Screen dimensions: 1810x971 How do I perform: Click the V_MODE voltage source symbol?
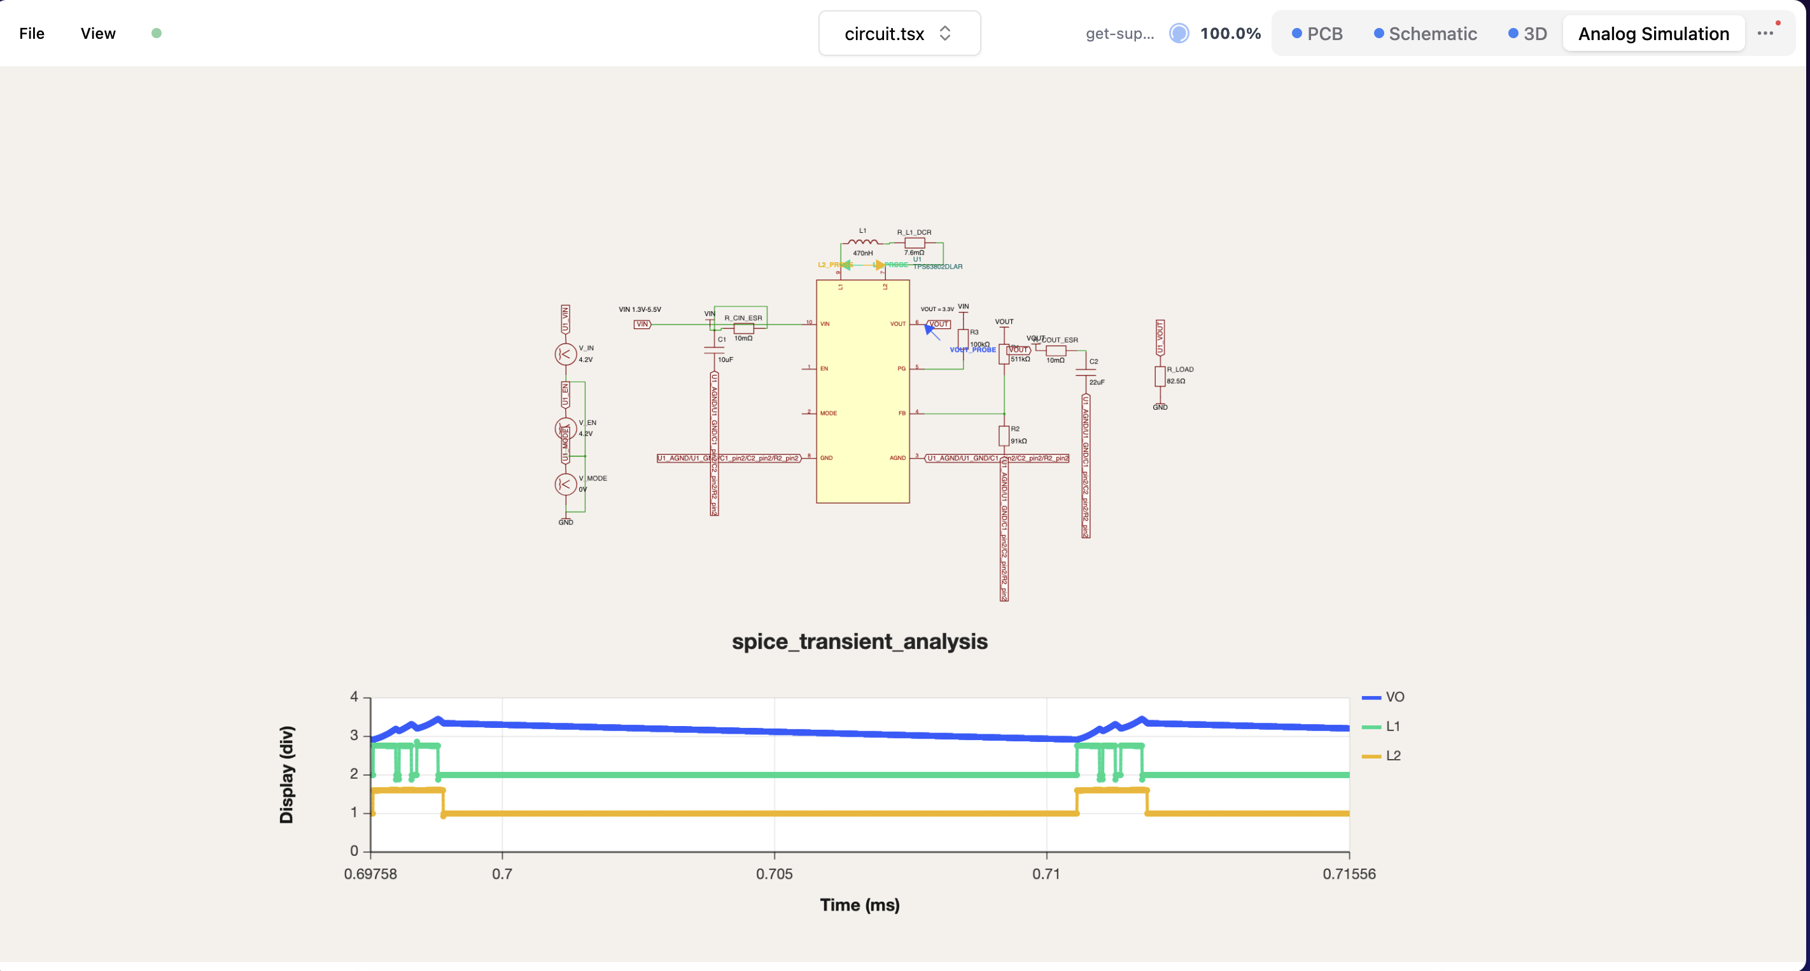click(566, 484)
